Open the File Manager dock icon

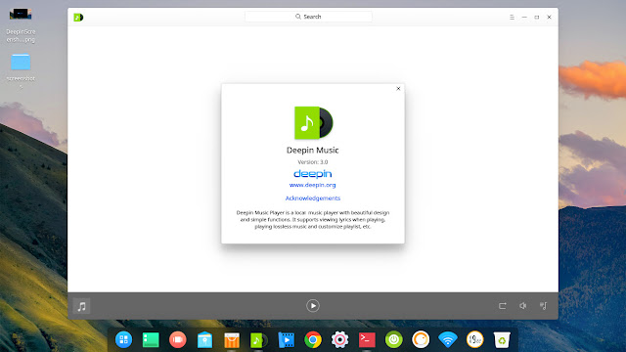point(204,339)
